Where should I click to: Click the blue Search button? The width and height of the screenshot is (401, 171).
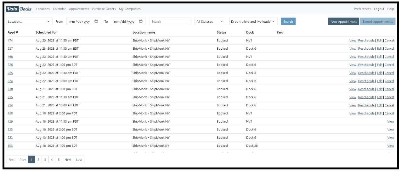pyautogui.click(x=288, y=21)
